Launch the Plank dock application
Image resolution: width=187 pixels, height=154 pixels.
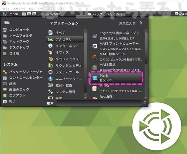click(116, 78)
